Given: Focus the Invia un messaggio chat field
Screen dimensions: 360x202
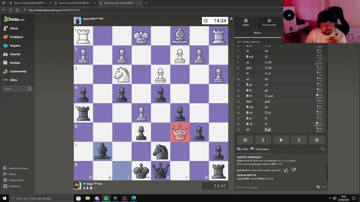Looking at the screenshot, I should click(275, 187).
